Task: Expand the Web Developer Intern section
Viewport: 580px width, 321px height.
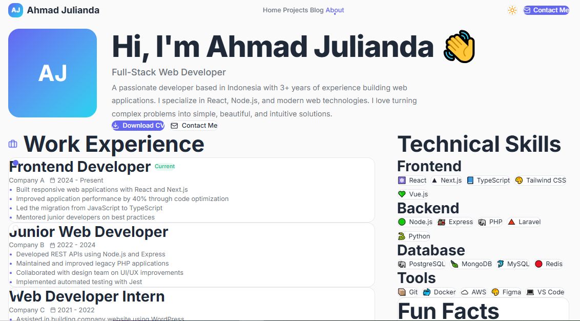Action: [87, 296]
